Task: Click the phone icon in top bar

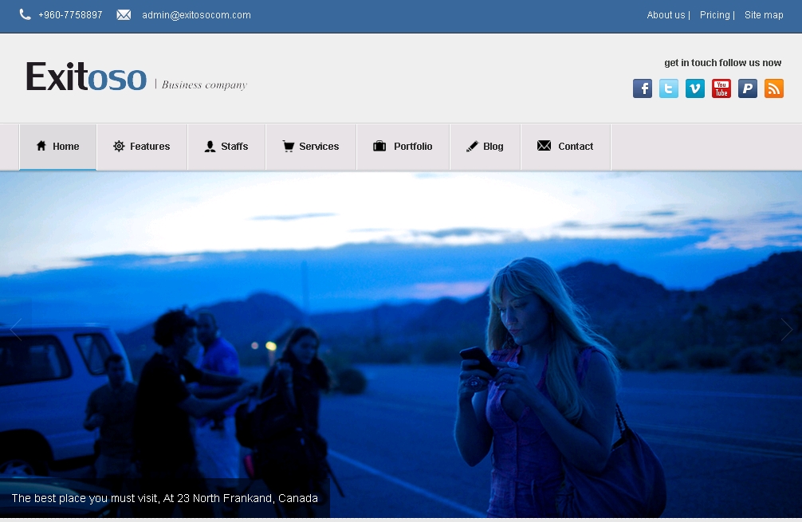Action: coord(26,14)
